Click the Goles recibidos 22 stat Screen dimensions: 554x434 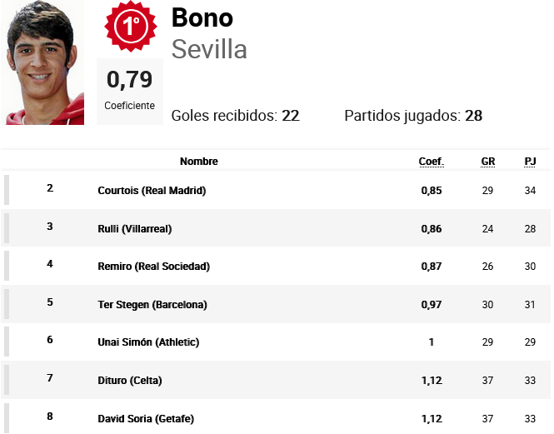click(235, 116)
